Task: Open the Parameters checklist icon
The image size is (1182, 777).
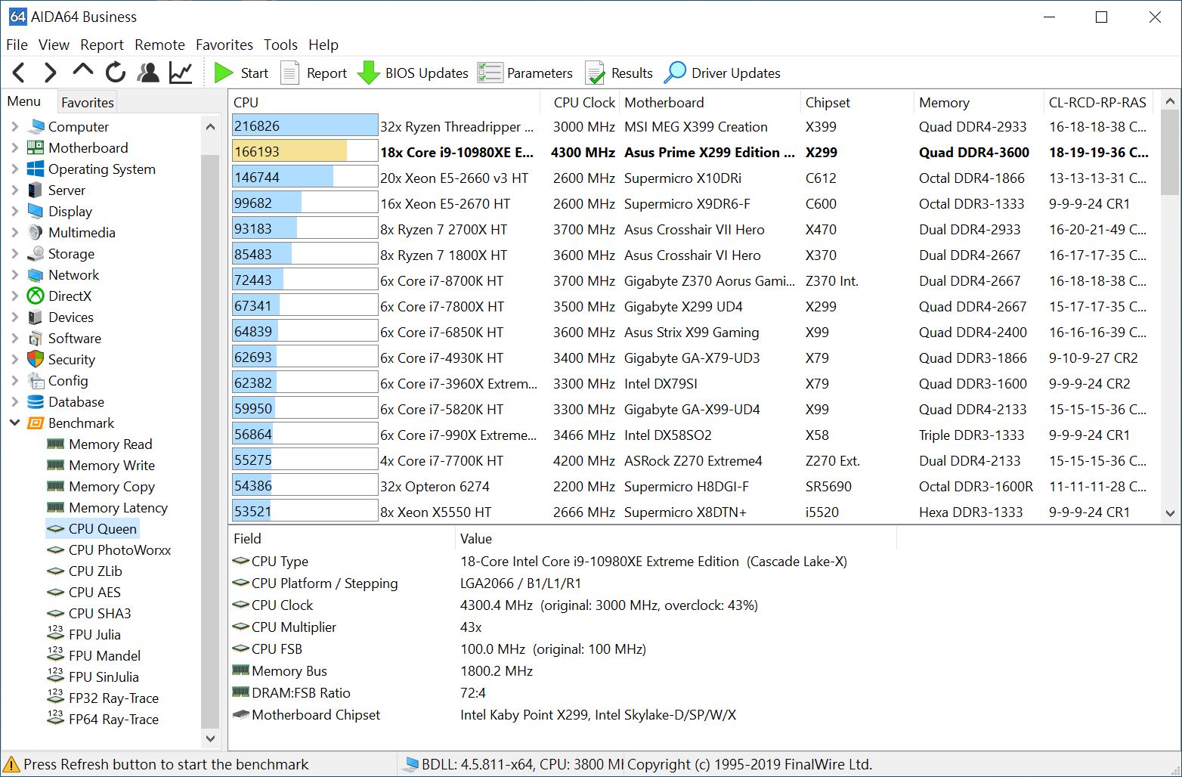Action: 490,73
